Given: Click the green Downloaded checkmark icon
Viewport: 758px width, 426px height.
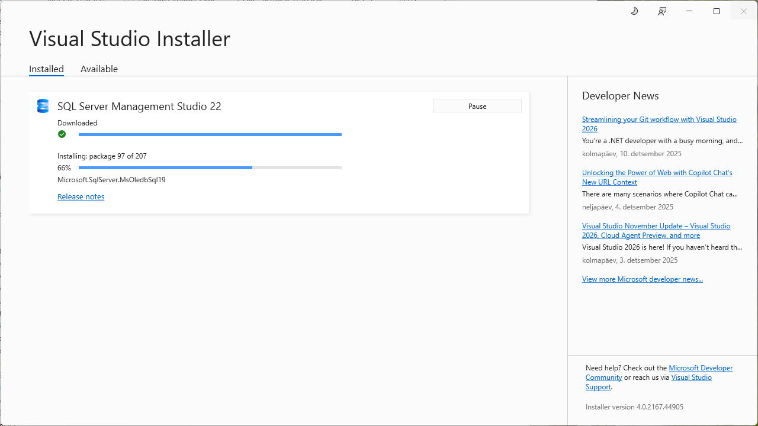Looking at the screenshot, I should pyautogui.click(x=62, y=134).
